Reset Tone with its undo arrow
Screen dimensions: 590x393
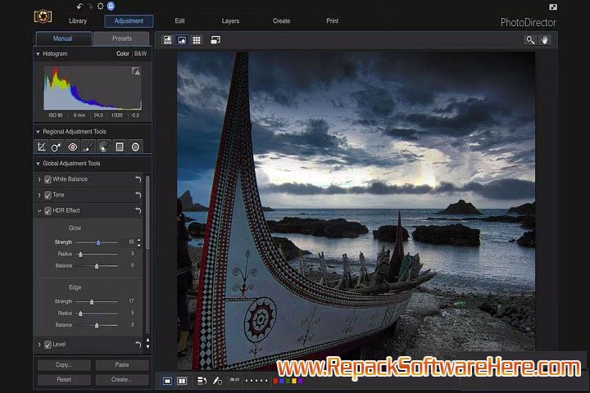[138, 195]
